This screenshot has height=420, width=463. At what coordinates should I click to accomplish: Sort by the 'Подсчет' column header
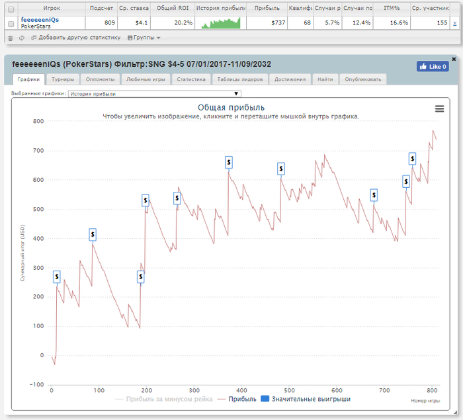101,9
